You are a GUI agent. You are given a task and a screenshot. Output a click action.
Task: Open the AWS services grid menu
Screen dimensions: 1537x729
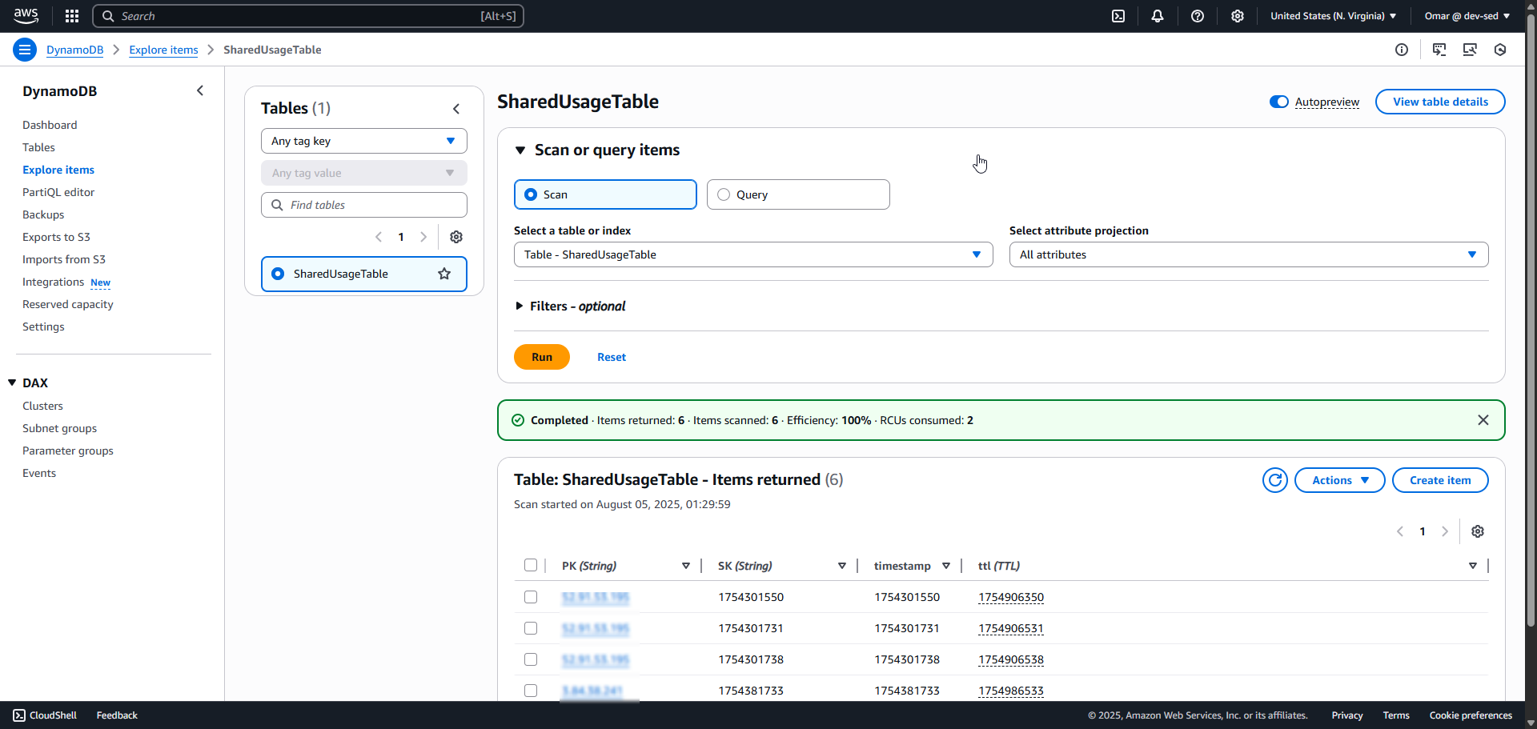pyautogui.click(x=72, y=16)
